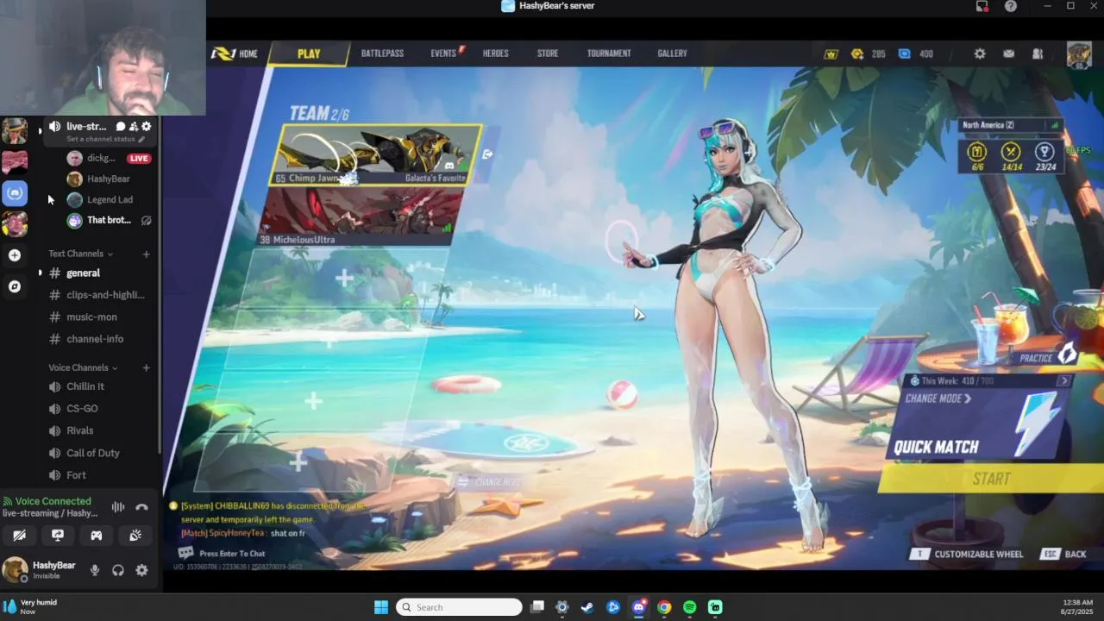The image size is (1104, 621).
Task: Mute microphone in Discord user panel
Action: pos(95,570)
